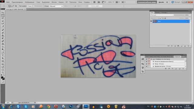The width and height of the screenshot is (194, 109).
Task: Switch to the Дизайн workspace
Action: [x=161, y=2]
